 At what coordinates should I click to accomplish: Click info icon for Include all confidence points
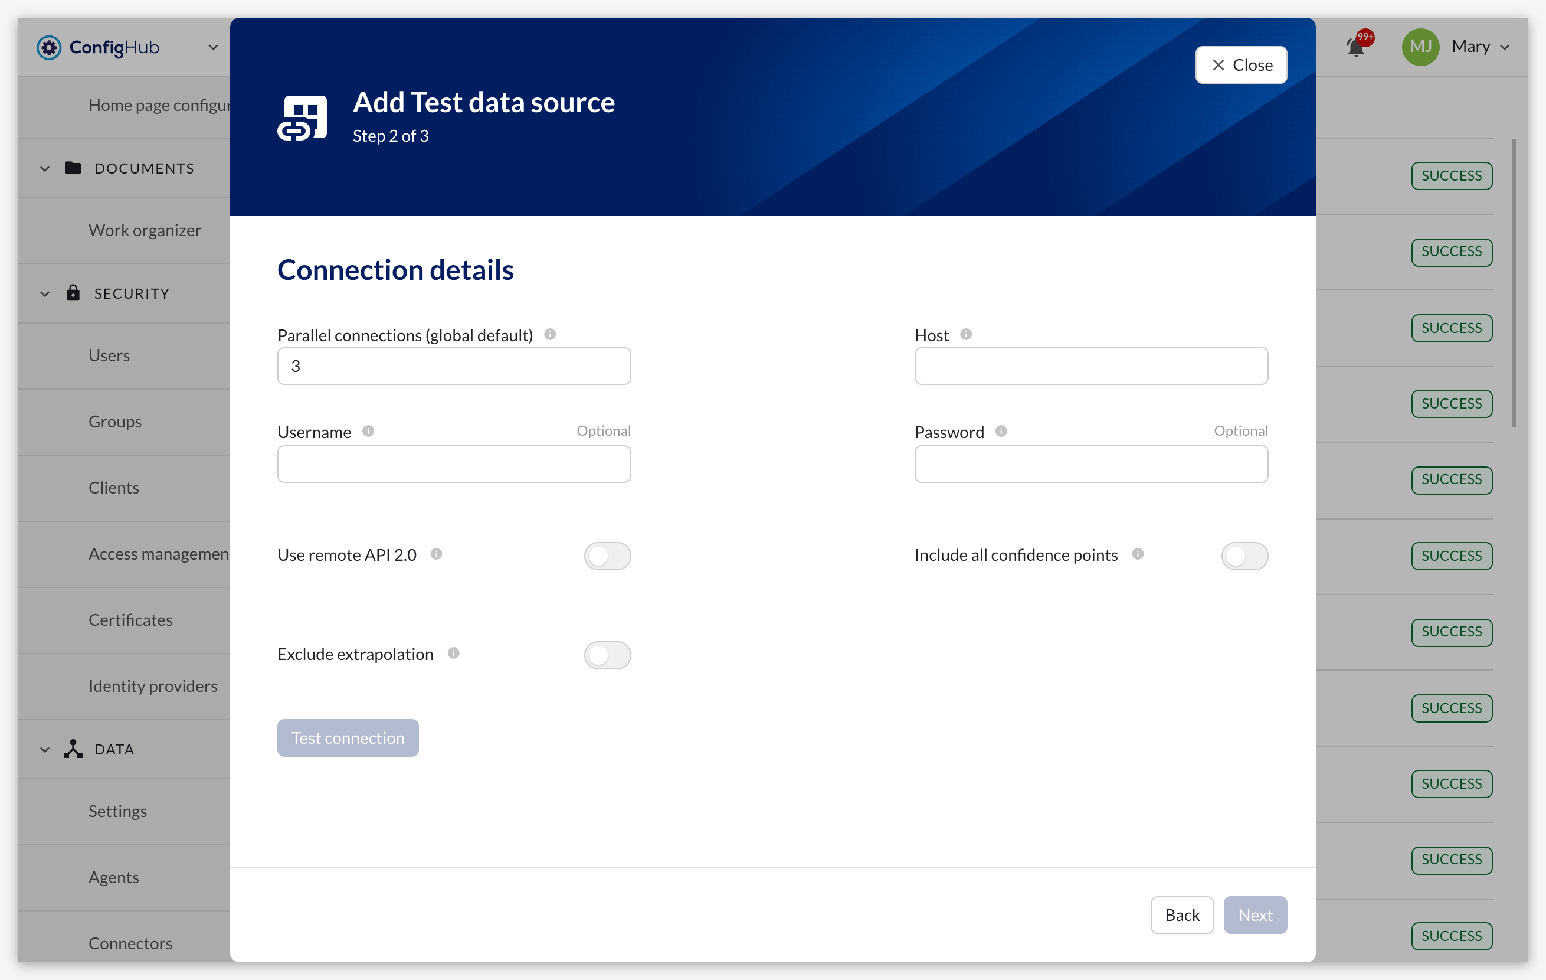click(x=1138, y=554)
